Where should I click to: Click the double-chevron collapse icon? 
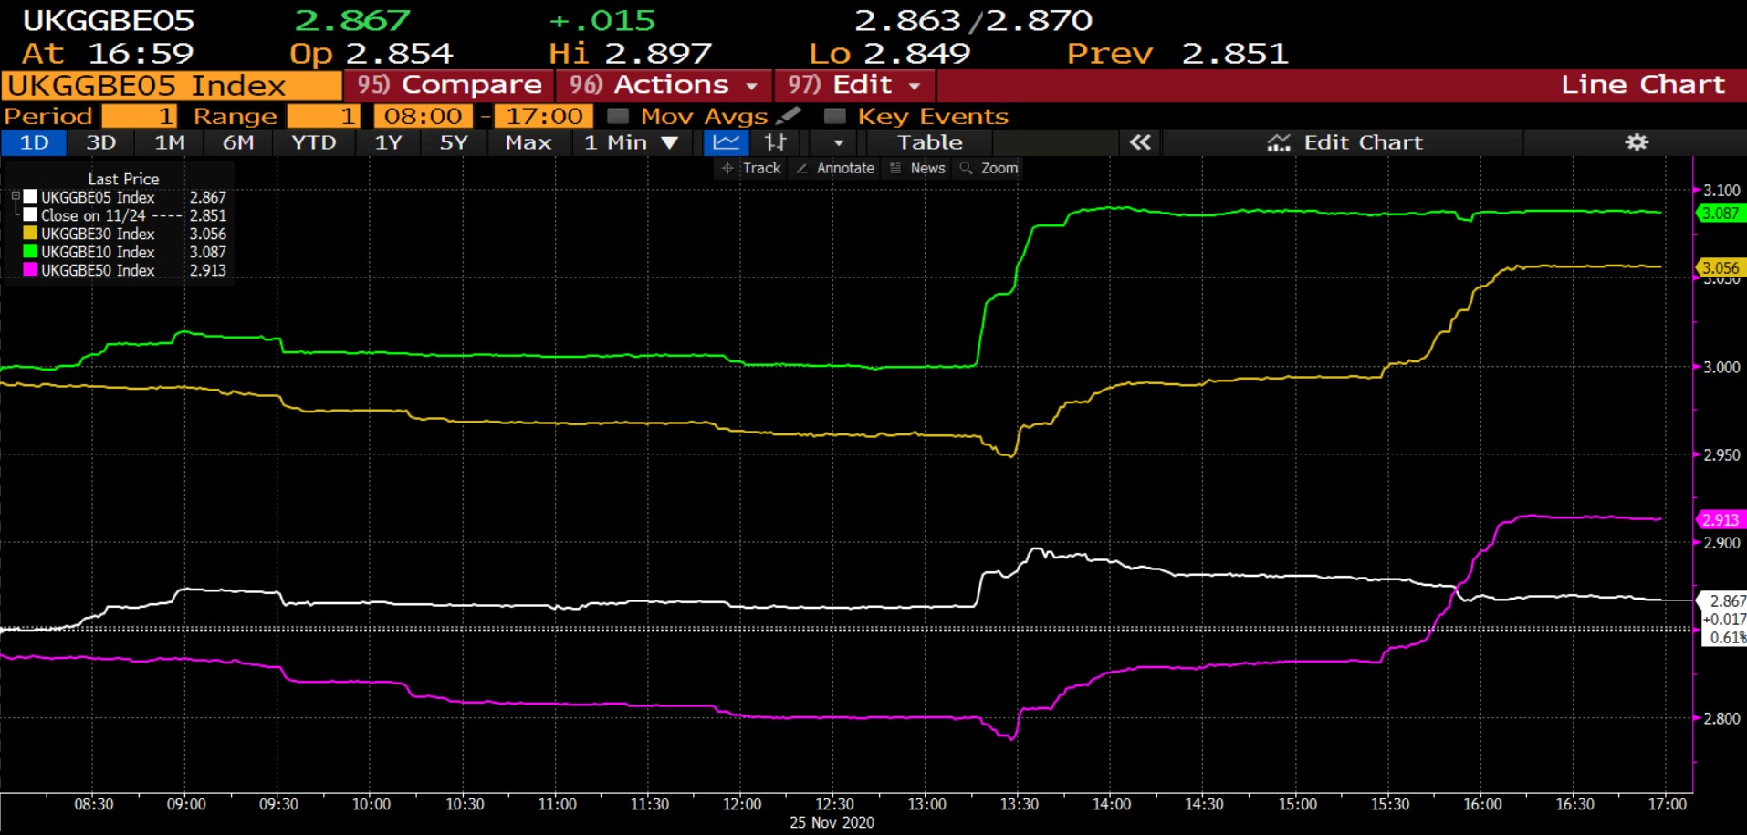point(1140,142)
